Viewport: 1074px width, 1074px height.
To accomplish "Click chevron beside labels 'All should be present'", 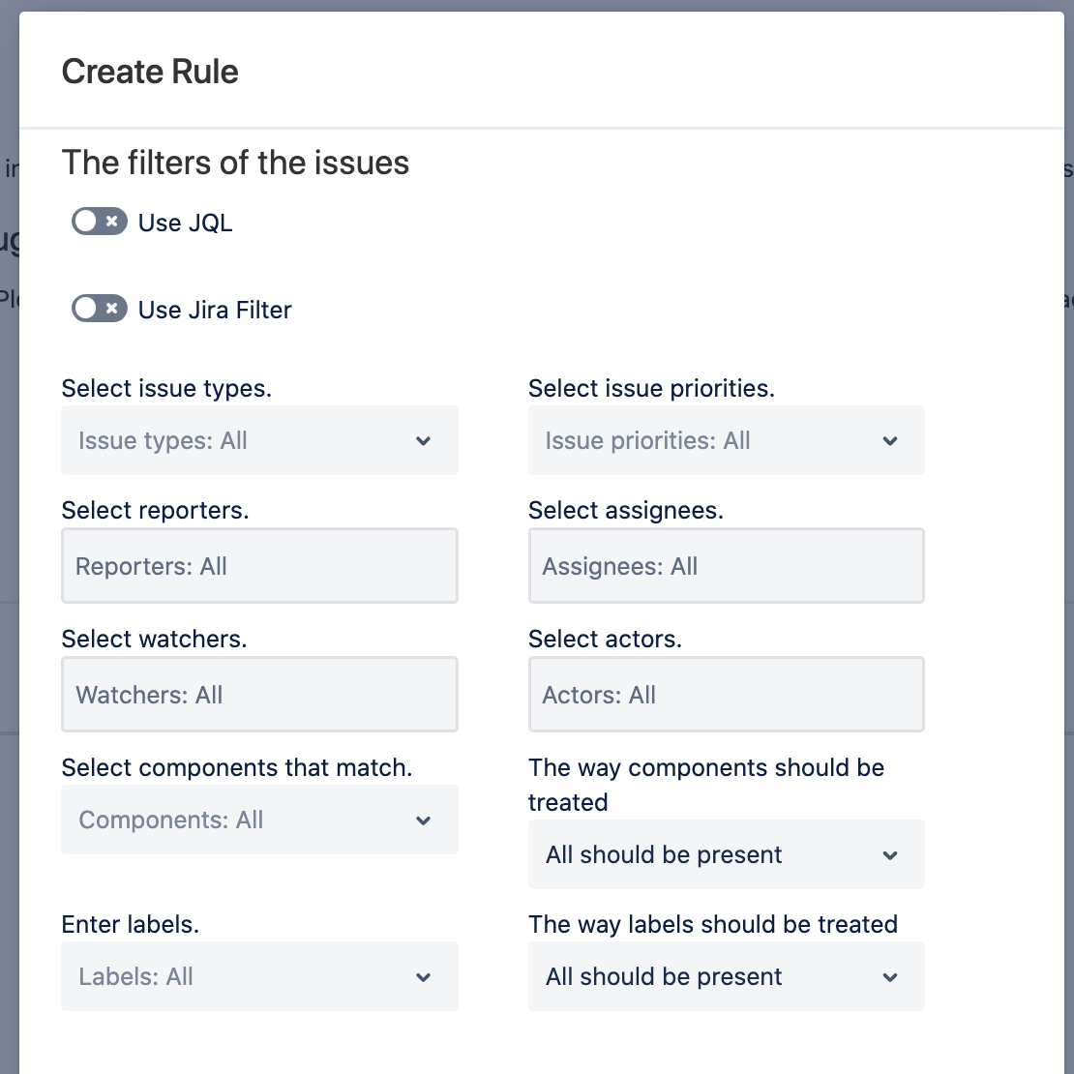I will click(x=890, y=977).
